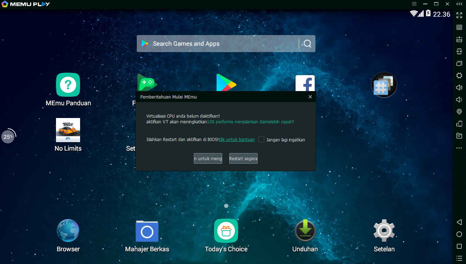
Task: Click the Restart segera button
Action: [243, 158]
